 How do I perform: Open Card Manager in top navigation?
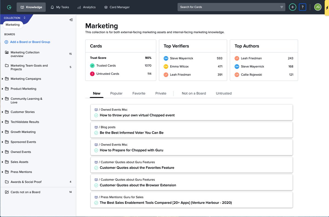[x=117, y=7]
